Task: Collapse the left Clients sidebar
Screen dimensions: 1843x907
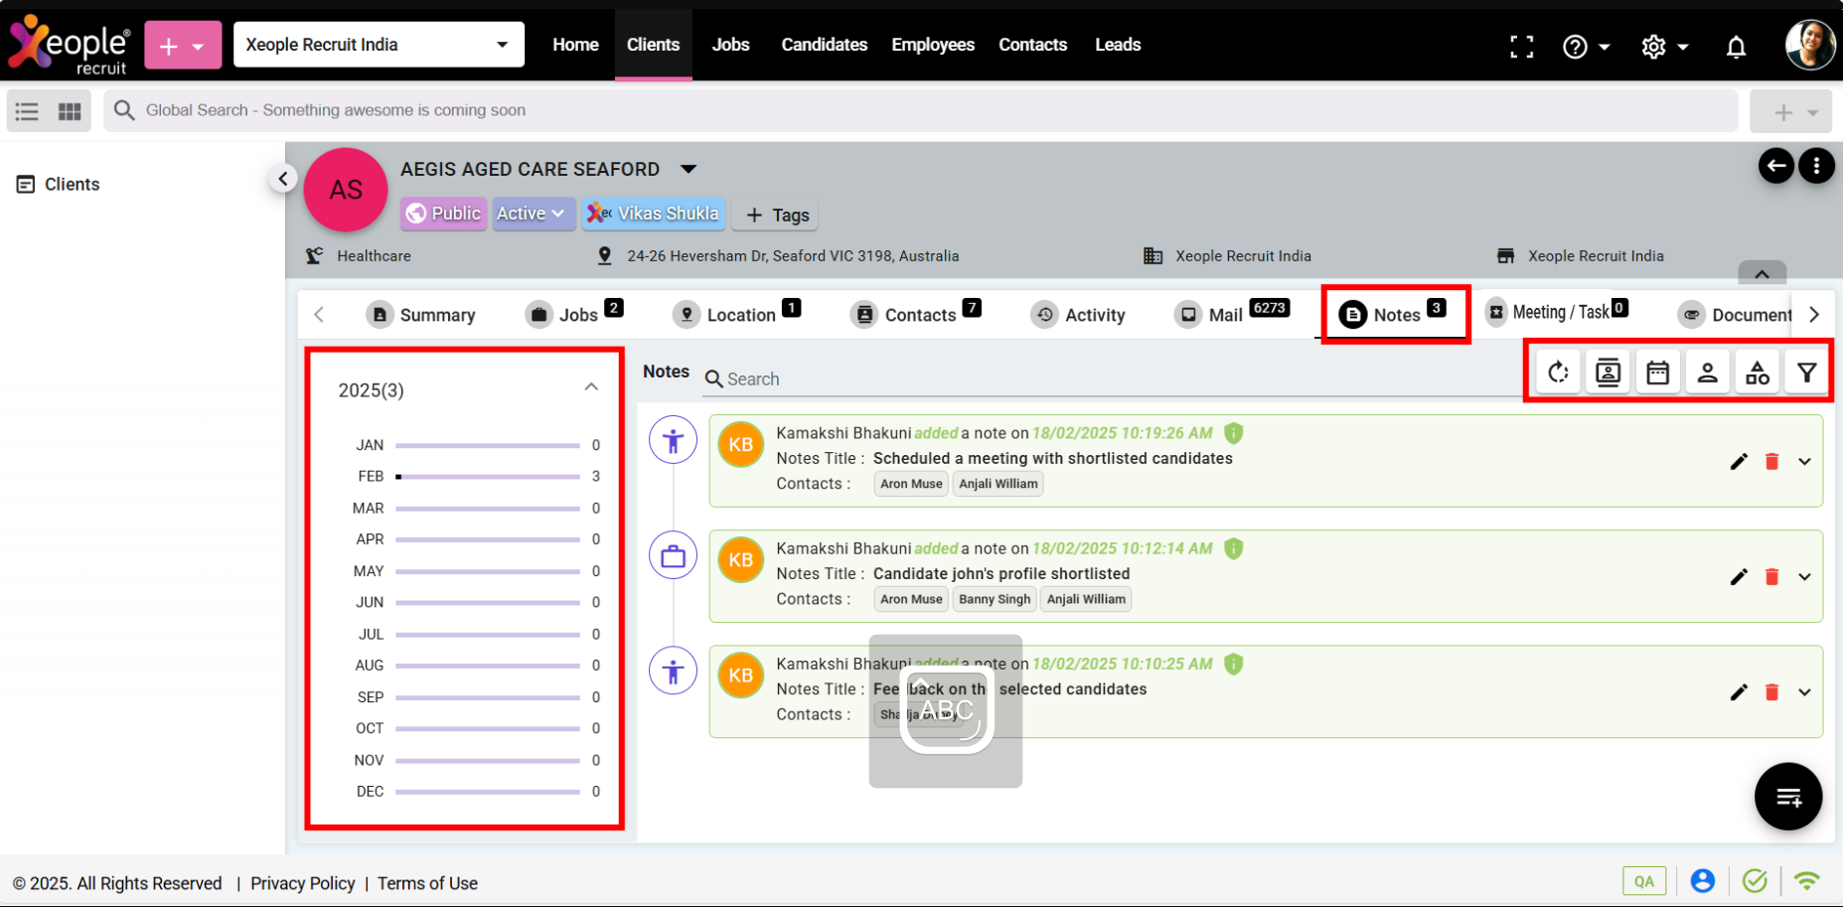Action: 283,178
